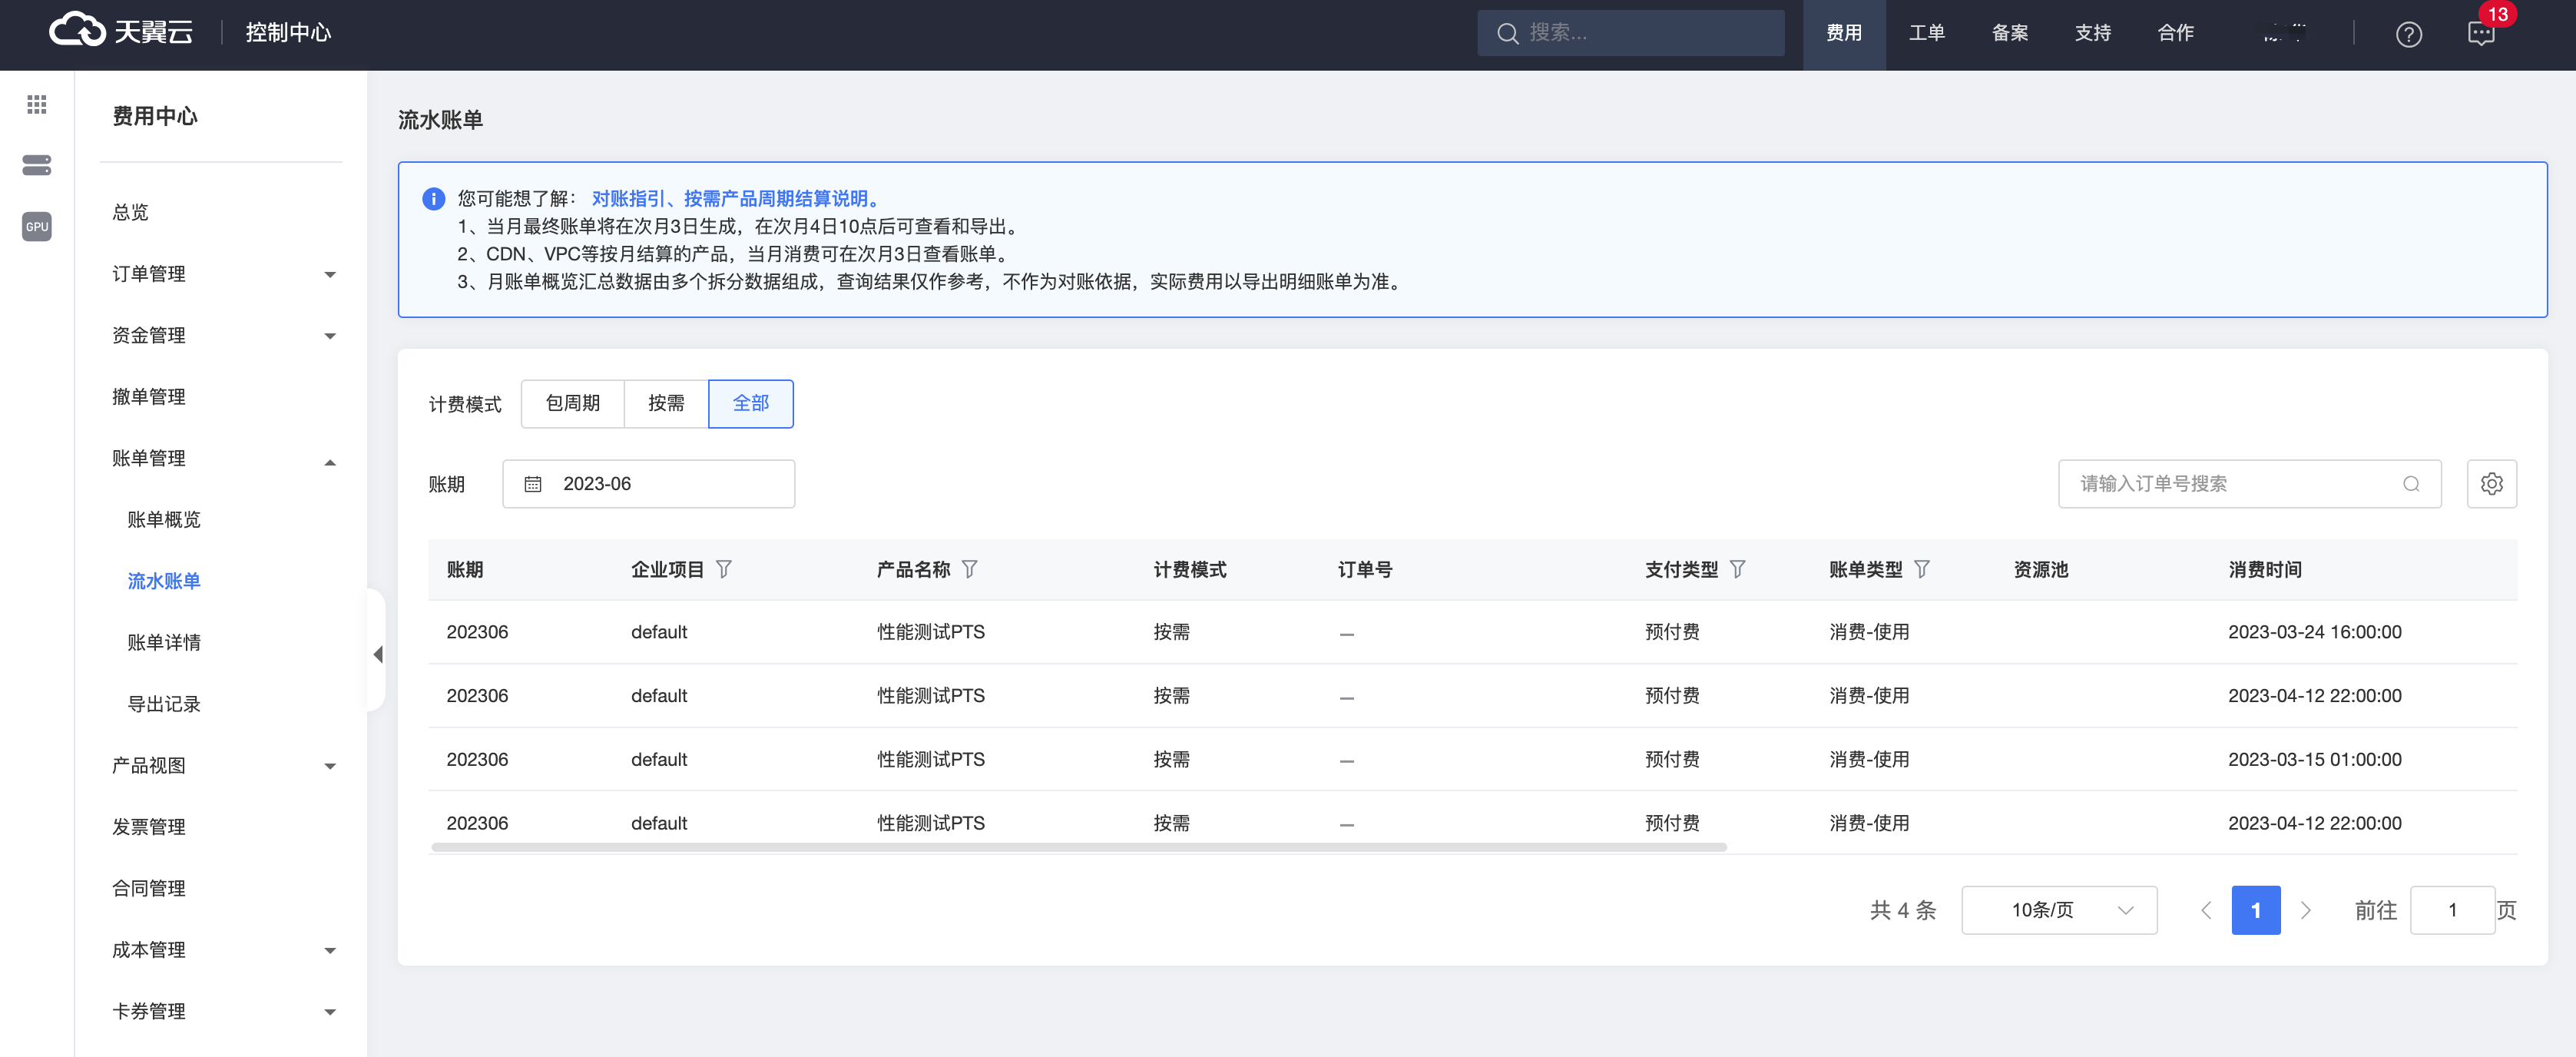
Task: Open the help question mark icon
Action: point(2408,35)
